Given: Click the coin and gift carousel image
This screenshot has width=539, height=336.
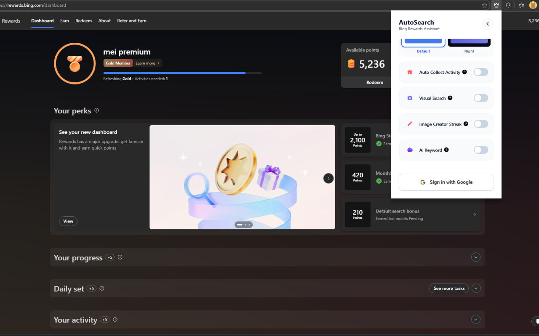Looking at the screenshot, I should [242, 177].
